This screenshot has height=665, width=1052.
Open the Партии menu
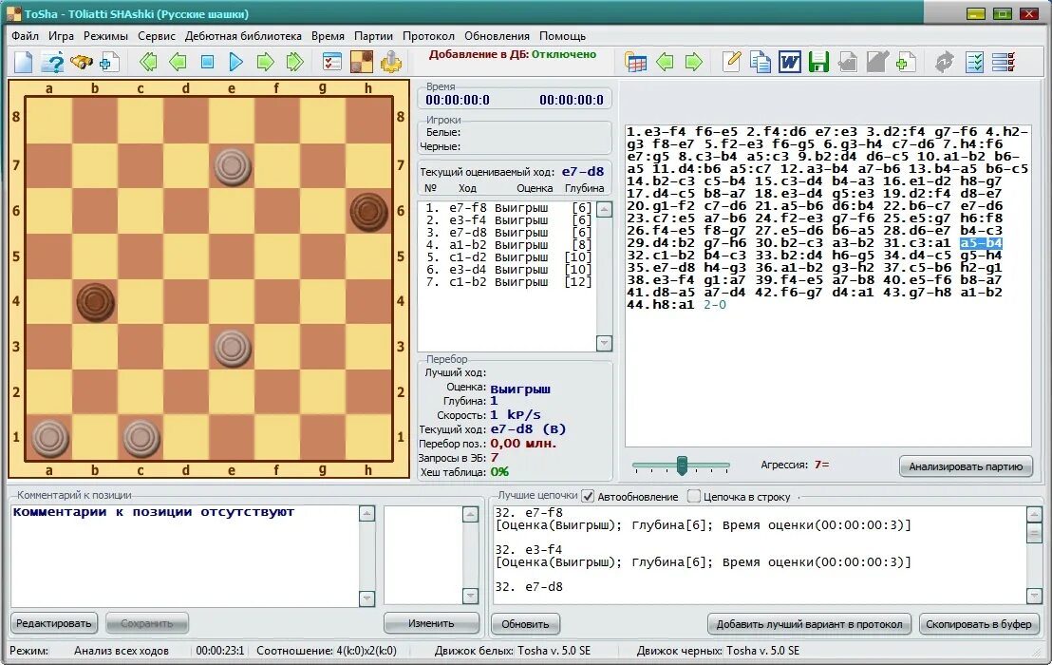click(374, 36)
